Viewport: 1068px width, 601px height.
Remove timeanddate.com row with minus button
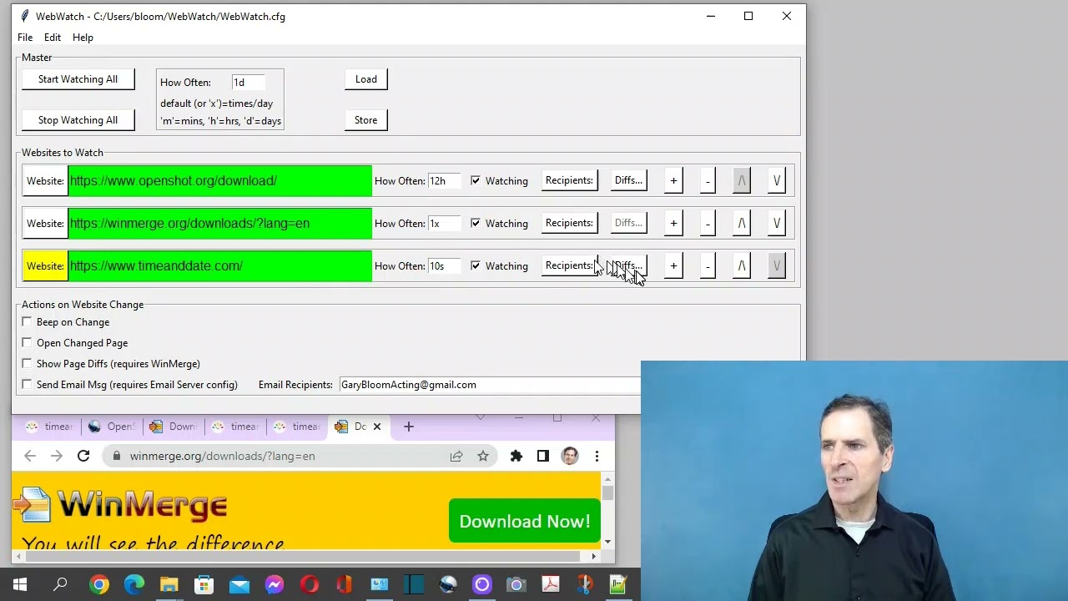(x=708, y=265)
